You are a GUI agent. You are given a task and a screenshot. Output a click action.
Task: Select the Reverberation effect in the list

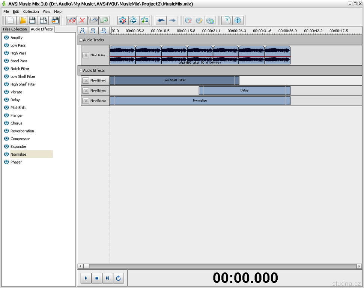[22, 131]
